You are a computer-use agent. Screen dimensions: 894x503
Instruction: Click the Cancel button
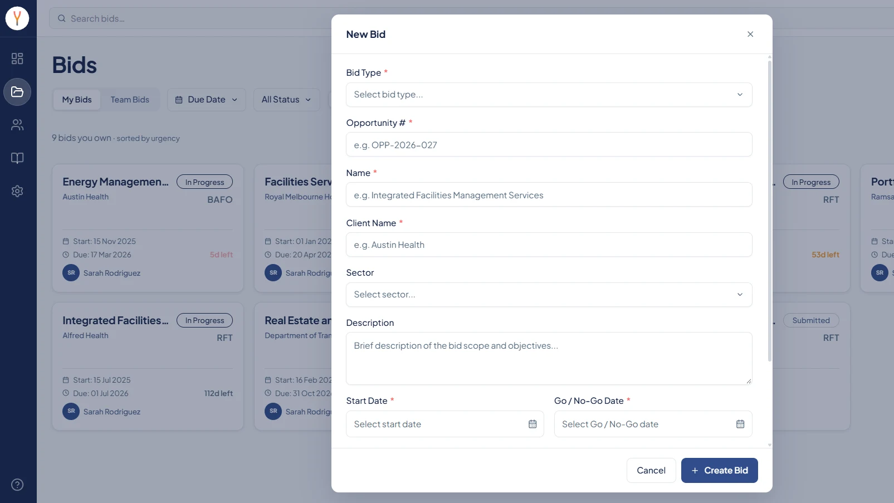pyautogui.click(x=651, y=470)
